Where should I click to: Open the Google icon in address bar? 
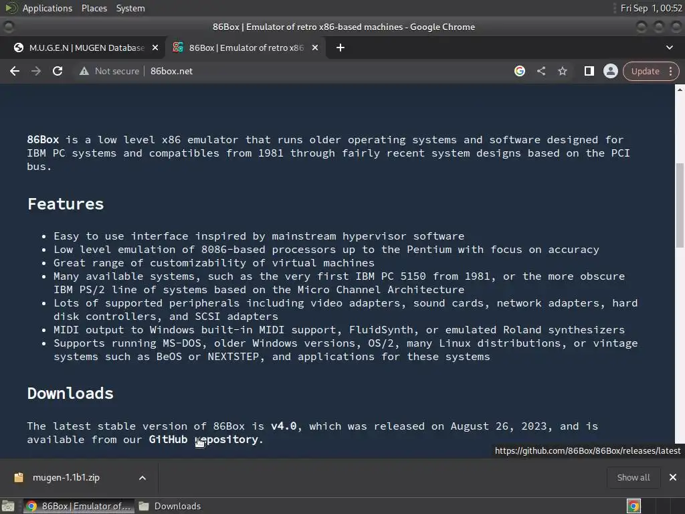tap(519, 71)
